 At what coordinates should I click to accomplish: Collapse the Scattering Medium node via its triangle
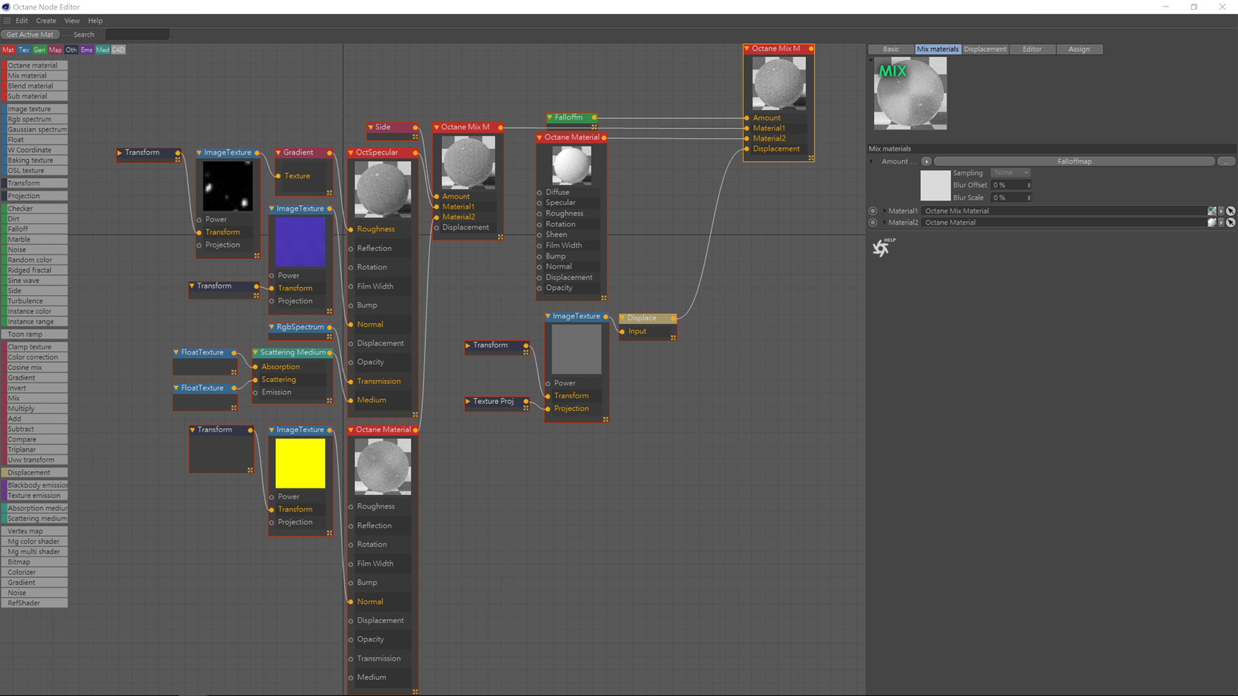coord(255,353)
